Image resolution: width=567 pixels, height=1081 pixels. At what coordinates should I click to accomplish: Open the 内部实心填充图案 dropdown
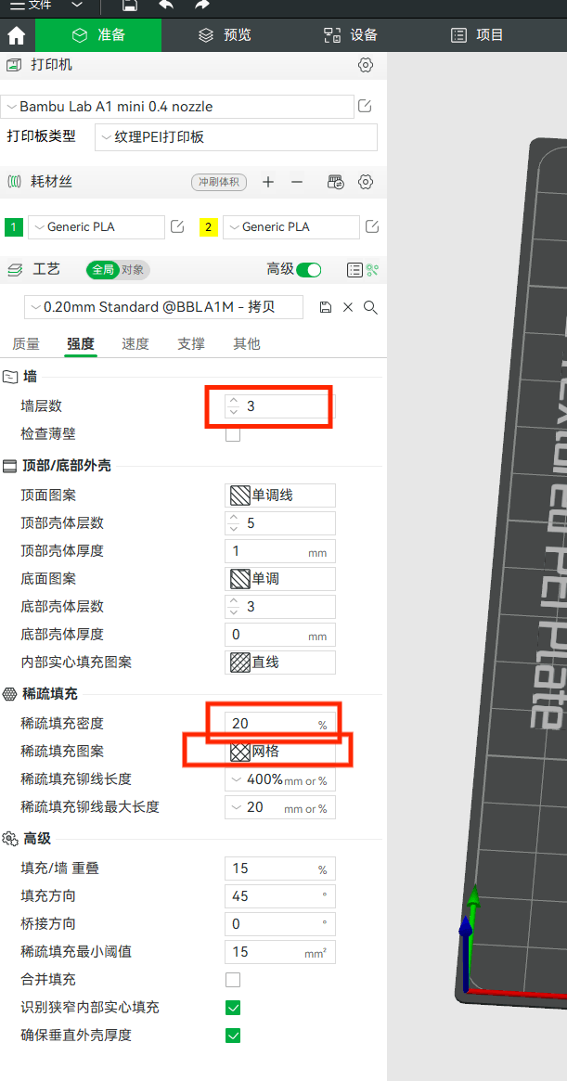coord(280,663)
